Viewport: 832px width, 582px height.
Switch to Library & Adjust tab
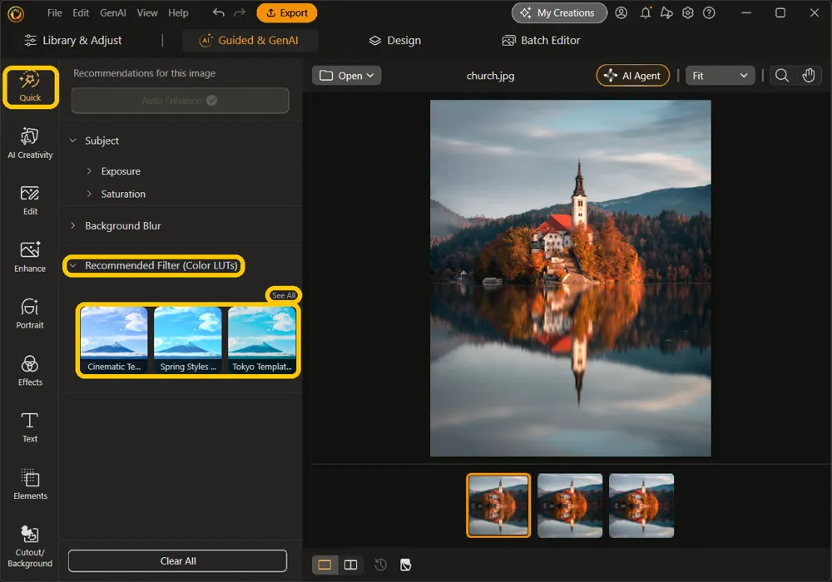73,40
